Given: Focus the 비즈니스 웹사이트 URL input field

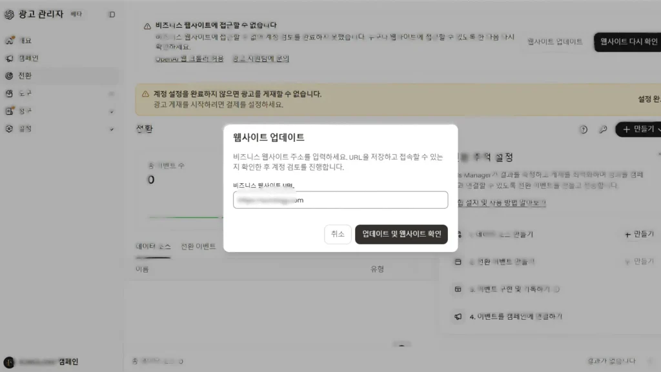Looking at the screenshot, I should pos(340,200).
